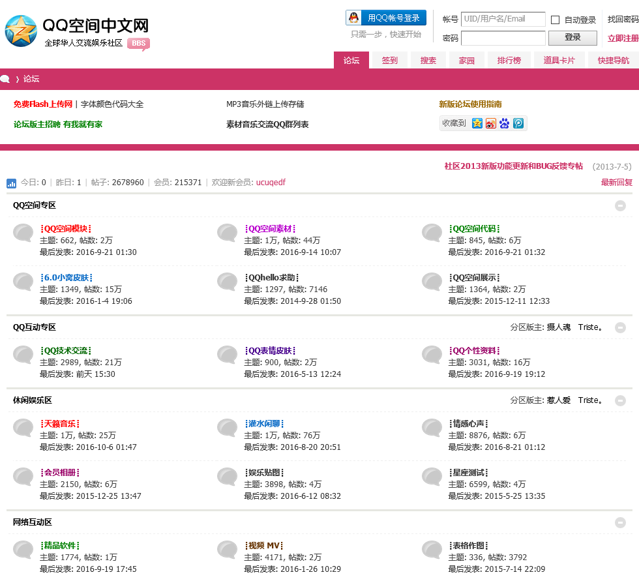639x581 pixels.
Task: Share to QQ Zone via star icon
Action: pos(477,123)
